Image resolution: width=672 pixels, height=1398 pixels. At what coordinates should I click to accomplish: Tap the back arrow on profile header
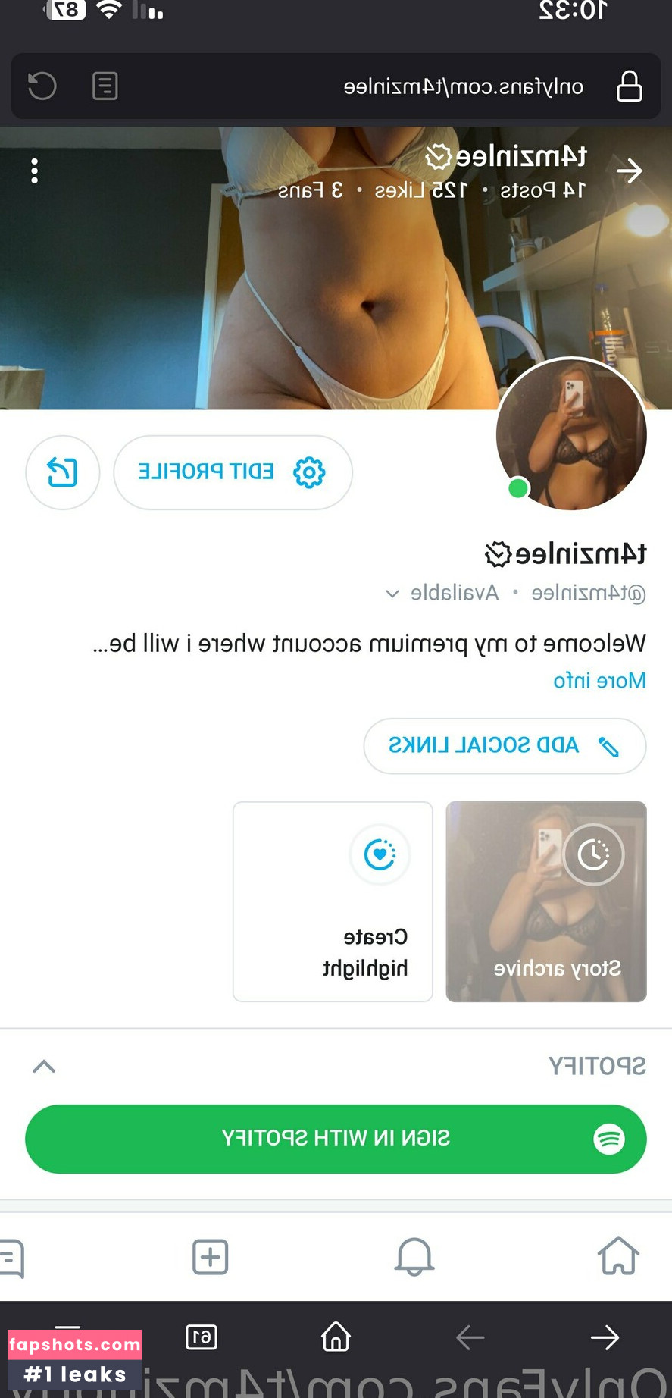coord(629,171)
